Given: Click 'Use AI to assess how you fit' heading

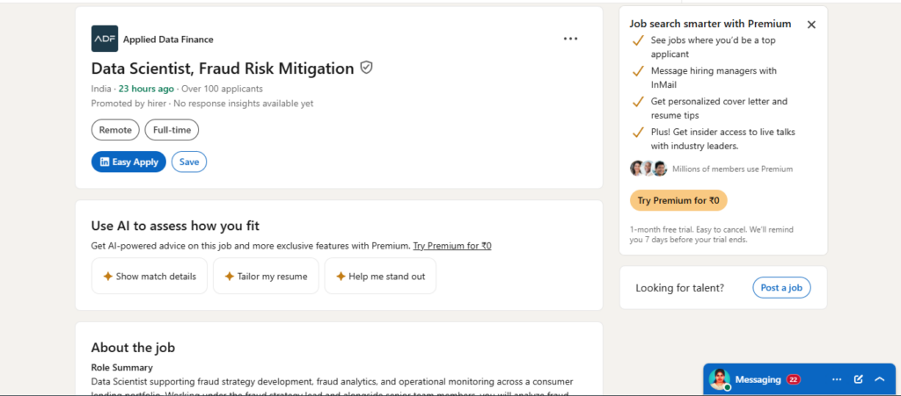Looking at the screenshot, I should point(175,226).
